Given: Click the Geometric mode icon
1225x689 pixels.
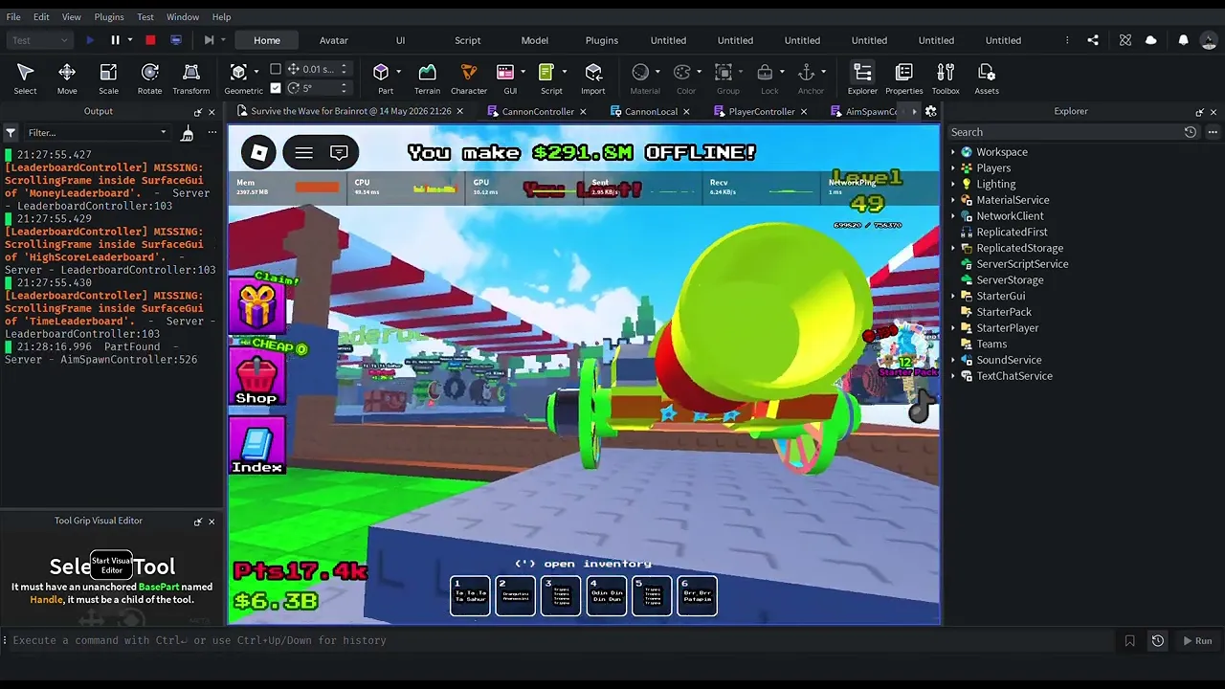Looking at the screenshot, I should [238, 72].
